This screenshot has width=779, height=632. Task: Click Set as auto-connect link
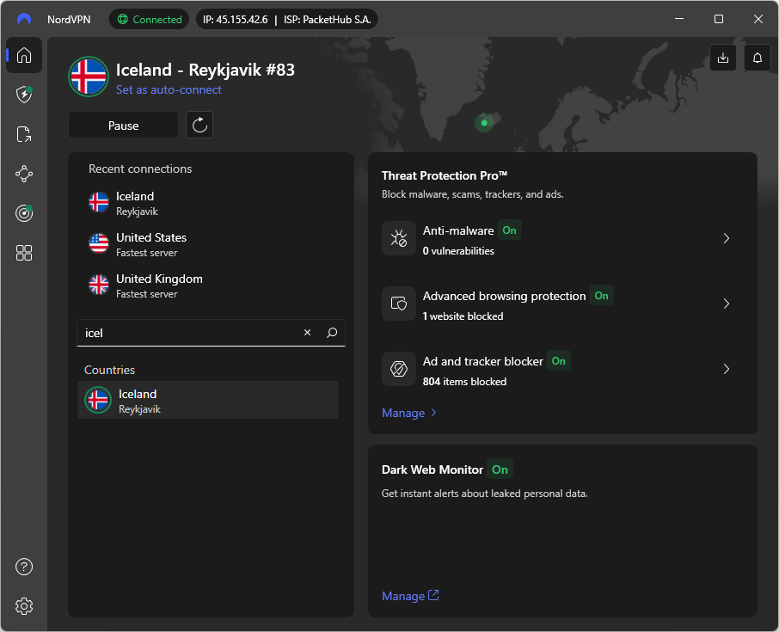pos(169,90)
